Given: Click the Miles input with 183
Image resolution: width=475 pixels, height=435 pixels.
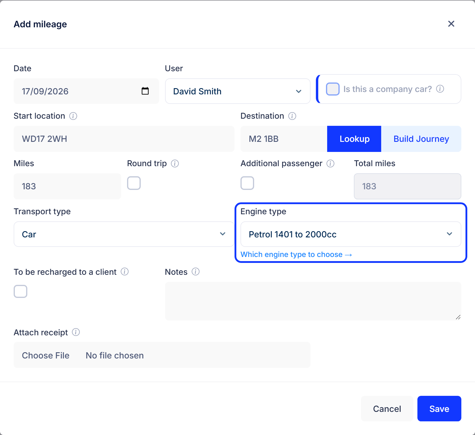Looking at the screenshot, I should tap(67, 186).
